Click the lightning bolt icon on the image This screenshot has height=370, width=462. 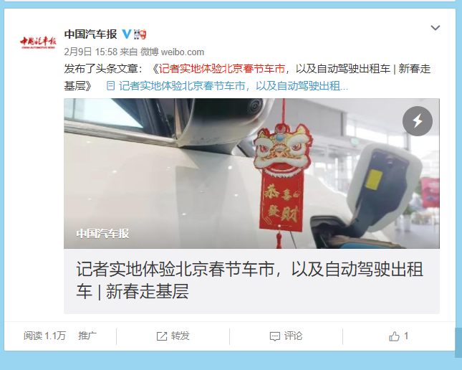pos(417,121)
